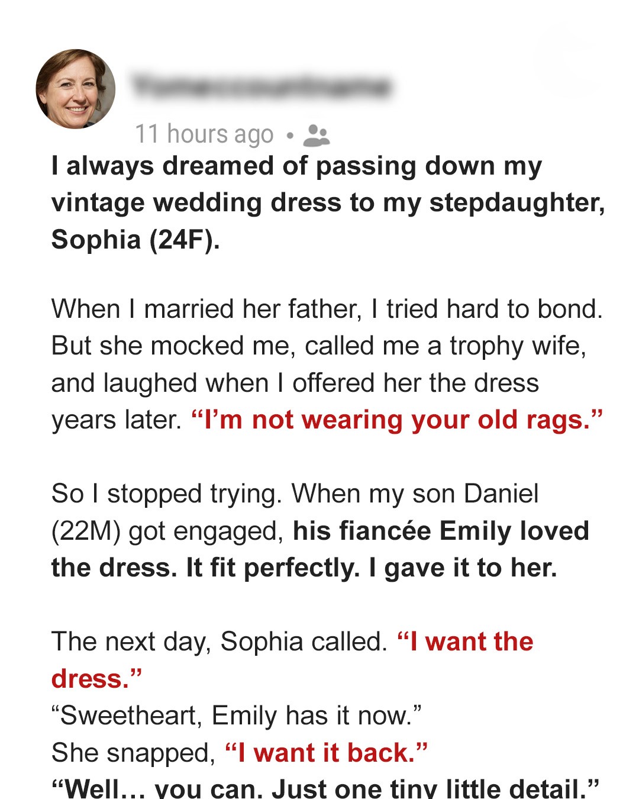Click the blurred account name
639x799 pixels.
pos(262,86)
